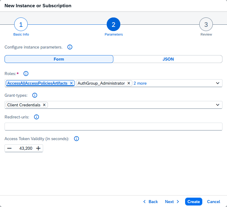Viewport: 227px width, 207px height.
Task: Click Access Token Validity info icon
Action: (77, 139)
